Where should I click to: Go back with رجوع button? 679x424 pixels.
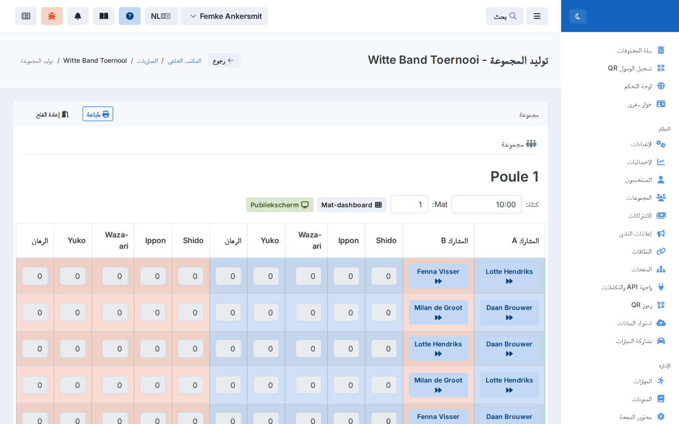224,60
